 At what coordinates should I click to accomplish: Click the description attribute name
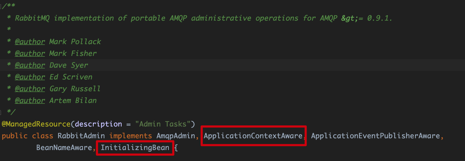tap(98, 124)
